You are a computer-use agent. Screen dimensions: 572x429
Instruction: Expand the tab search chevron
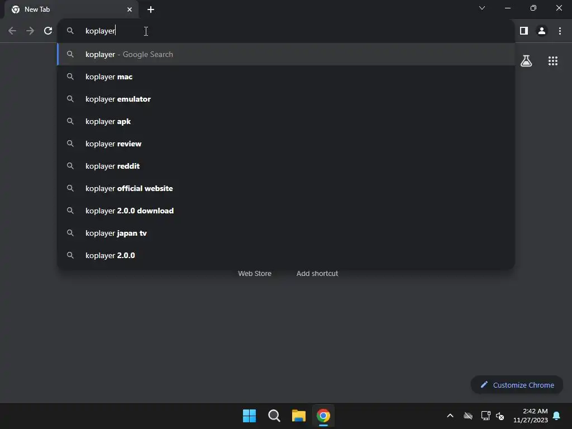point(482,8)
